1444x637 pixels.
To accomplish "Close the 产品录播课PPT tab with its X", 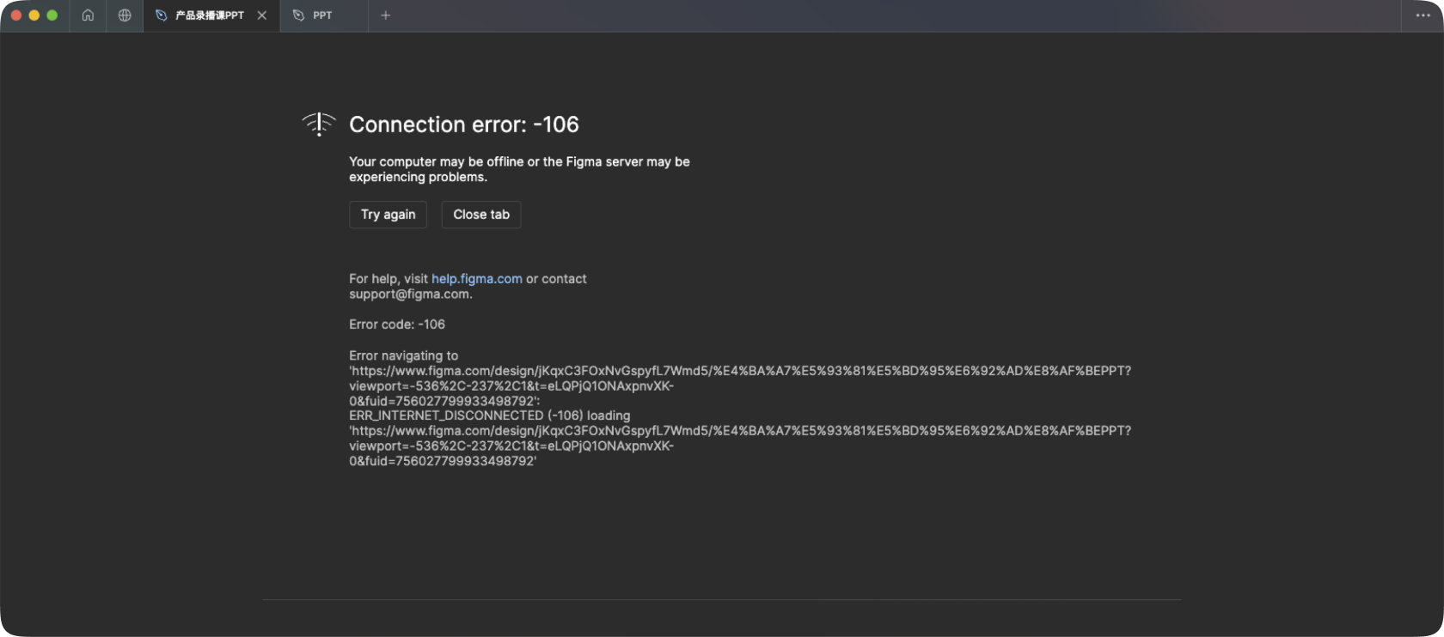I will (x=262, y=15).
